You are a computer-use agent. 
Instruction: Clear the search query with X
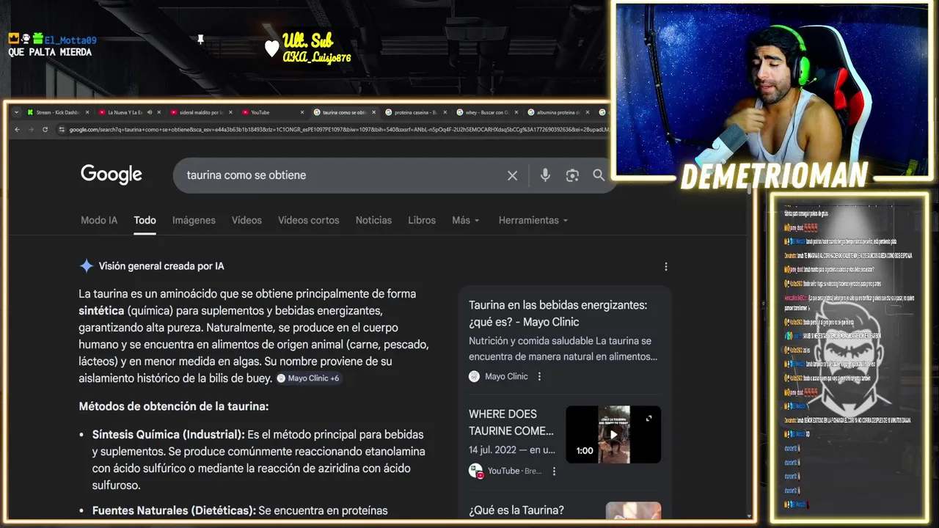[512, 175]
